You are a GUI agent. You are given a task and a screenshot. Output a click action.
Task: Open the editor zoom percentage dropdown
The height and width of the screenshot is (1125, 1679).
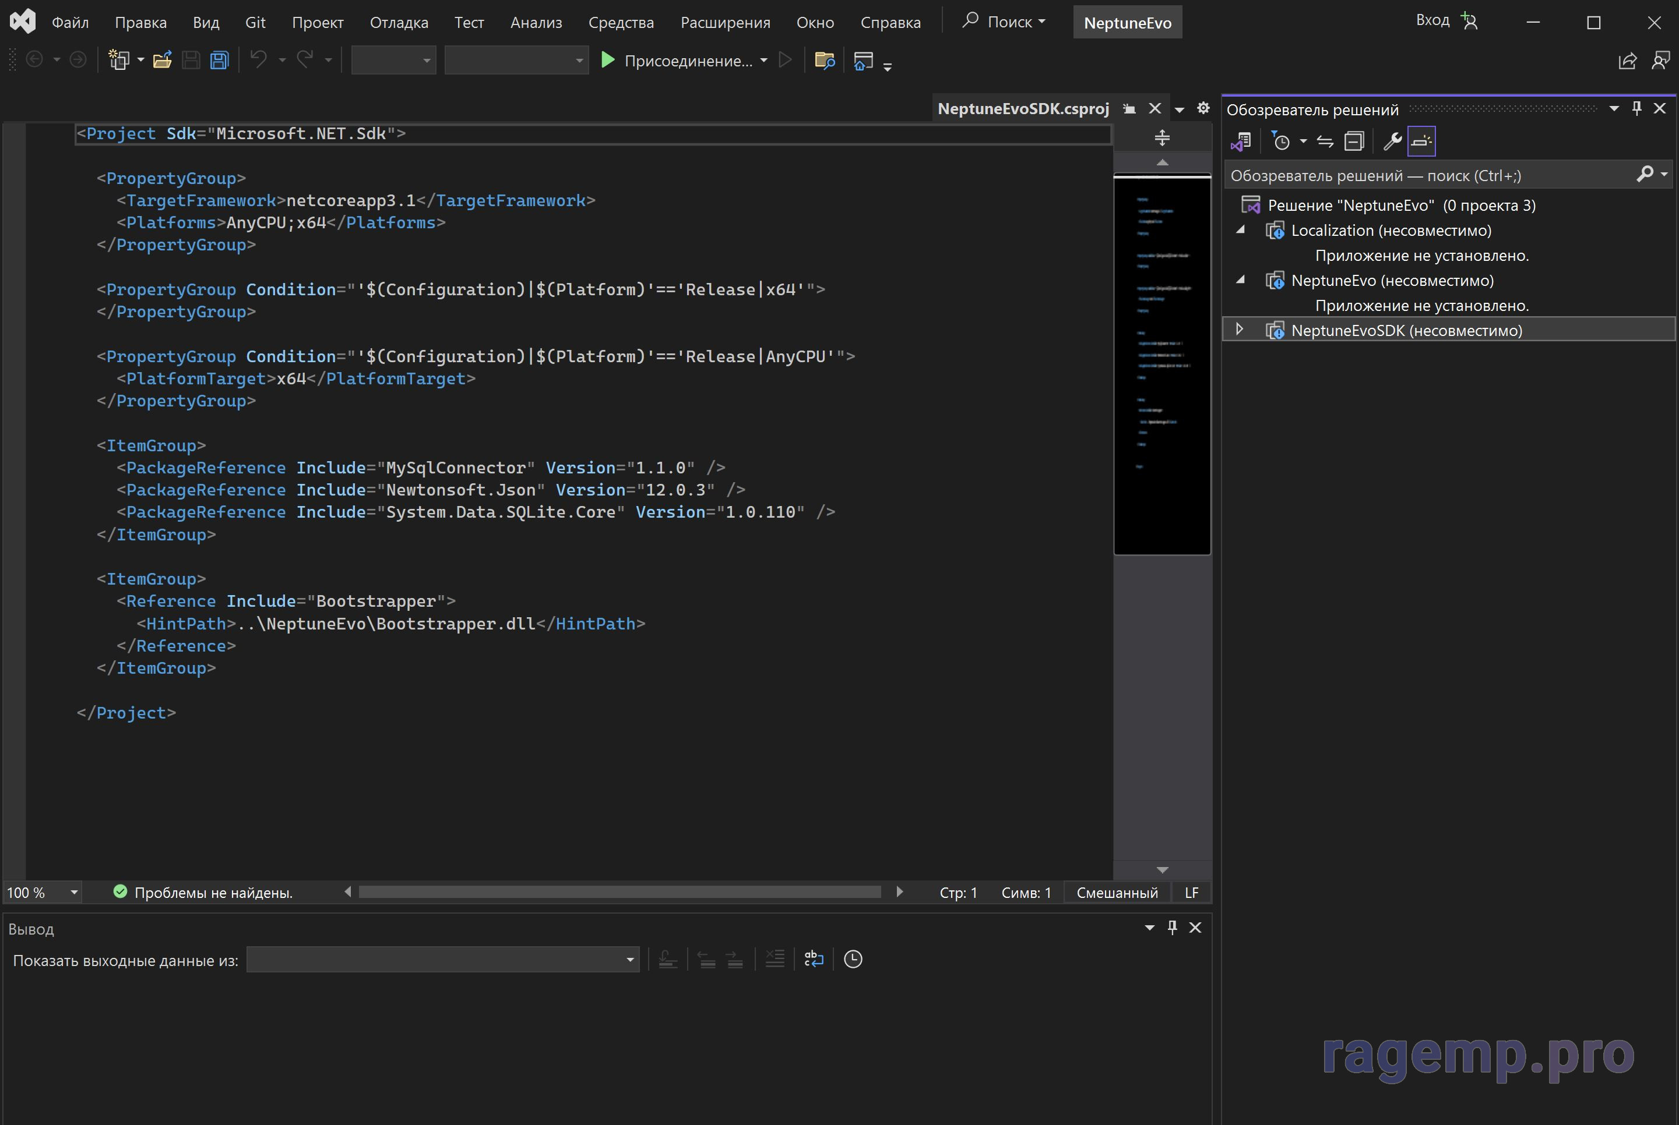click(x=73, y=893)
